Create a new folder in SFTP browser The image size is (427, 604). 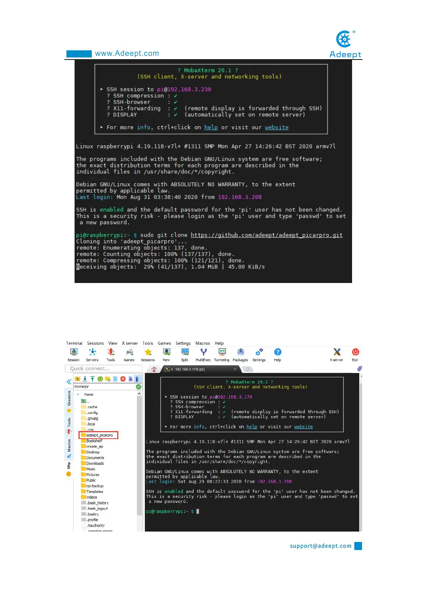pyautogui.click(x=108, y=379)
